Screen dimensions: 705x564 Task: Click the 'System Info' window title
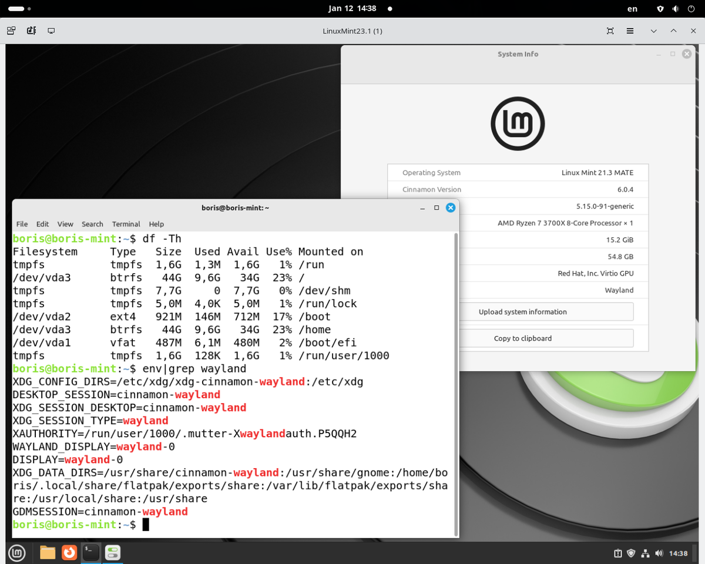pos(518,54)
